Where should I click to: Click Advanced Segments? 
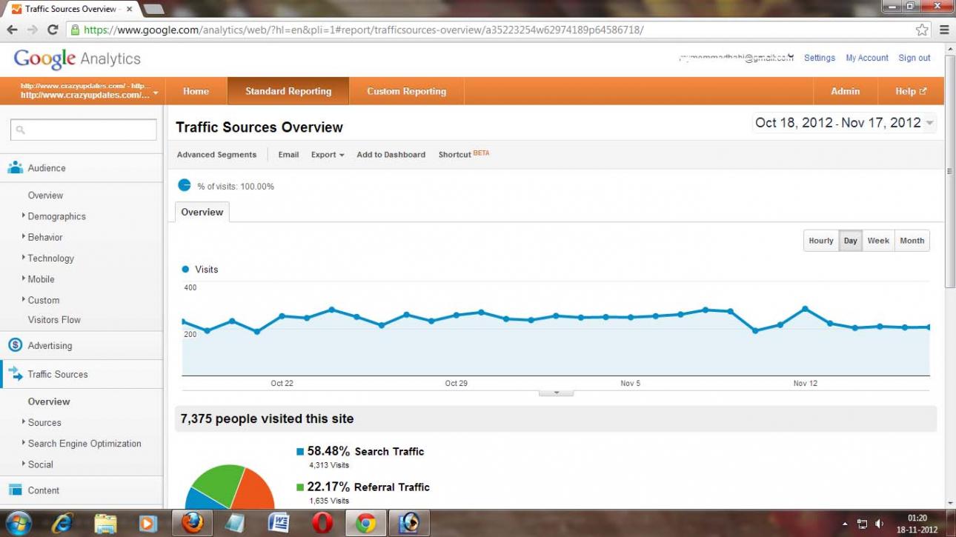[216, 155]
